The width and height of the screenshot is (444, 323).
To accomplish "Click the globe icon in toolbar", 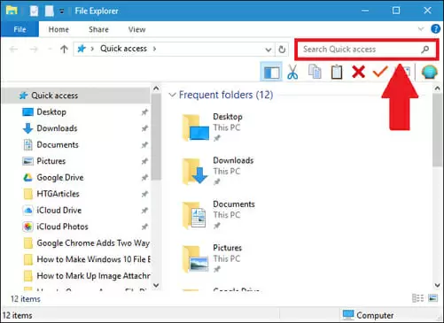I will (x=429, y=72).
